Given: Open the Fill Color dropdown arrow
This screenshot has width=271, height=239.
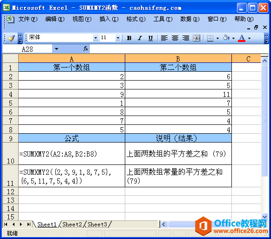Looking at the screenshot, I should tap(233, 38).
